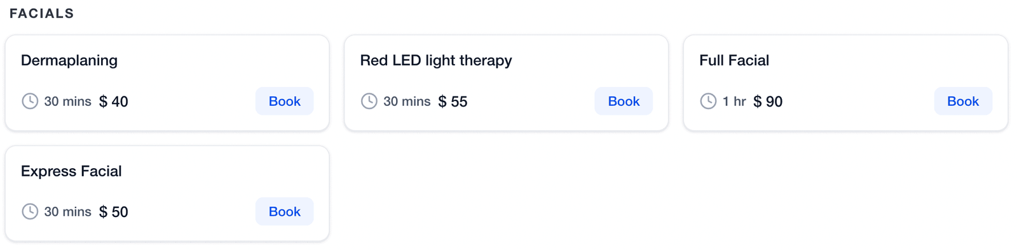Image resolution: width=1017 pixels, height=250 pixels.
Task: Book the Express Facial service
Action: pyautogui.click(x=284, y=211)
